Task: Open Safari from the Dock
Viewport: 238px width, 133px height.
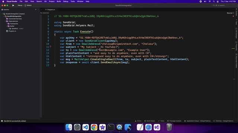Action: [x=148, y=127]
